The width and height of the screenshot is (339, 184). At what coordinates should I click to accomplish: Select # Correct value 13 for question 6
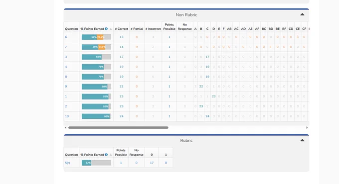122,37
